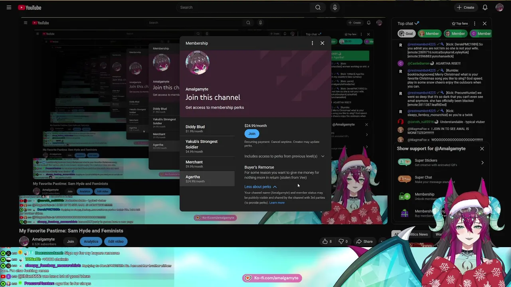This screenshot has width=511, height=287.
Task: Click the 8.52K subscribers text
Action: point(44,244)
